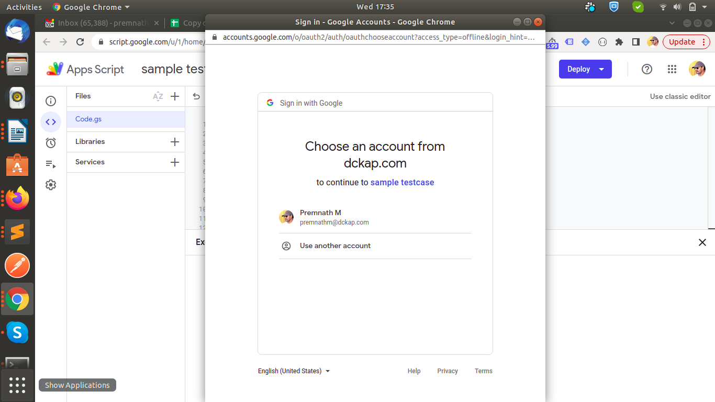The height and width of the screenshot is (402, 715).
Task: Open the Overview page in Apps Script sidebar
Action: pyautogui.click(x=51, y=102)
